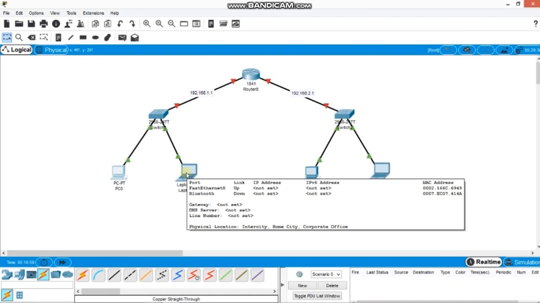
Task: Click the device search input field
Action: point(37,285)
